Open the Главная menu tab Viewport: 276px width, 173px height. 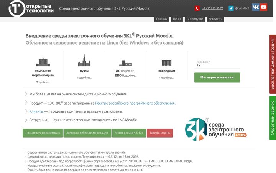[x=162, y=19]
